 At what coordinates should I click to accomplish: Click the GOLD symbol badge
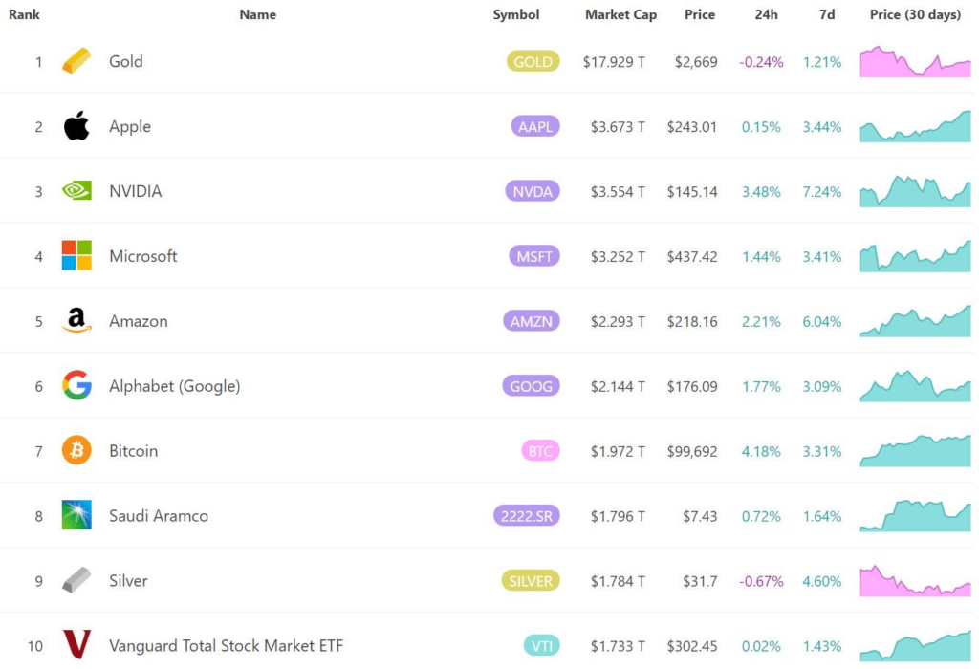(x=533, y=61)
